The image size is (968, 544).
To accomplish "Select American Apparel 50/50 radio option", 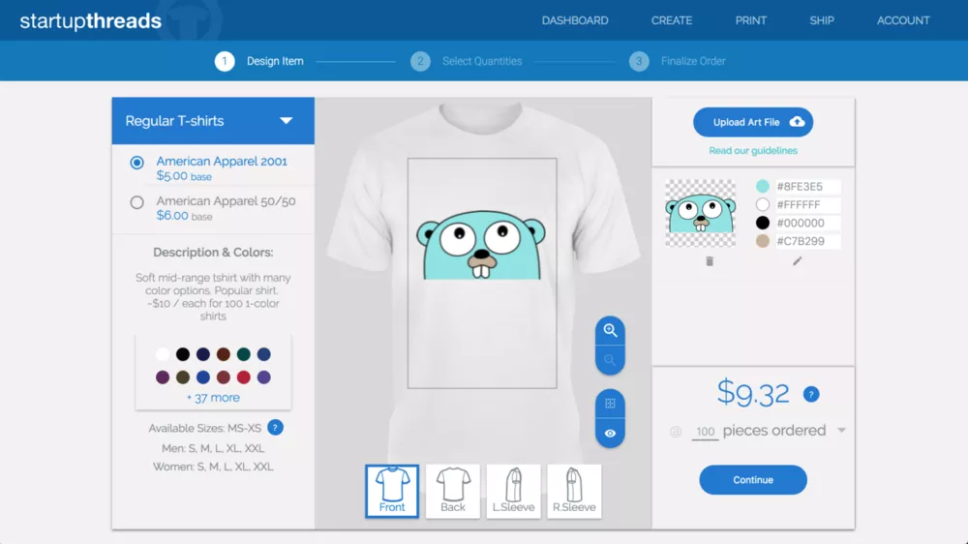I will 137,202.
